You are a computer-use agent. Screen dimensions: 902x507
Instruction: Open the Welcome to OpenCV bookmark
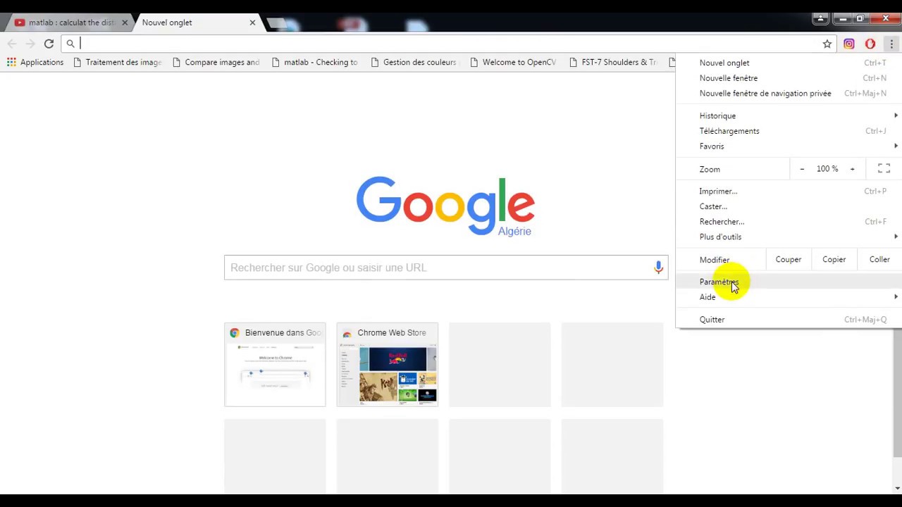(513, 62)
